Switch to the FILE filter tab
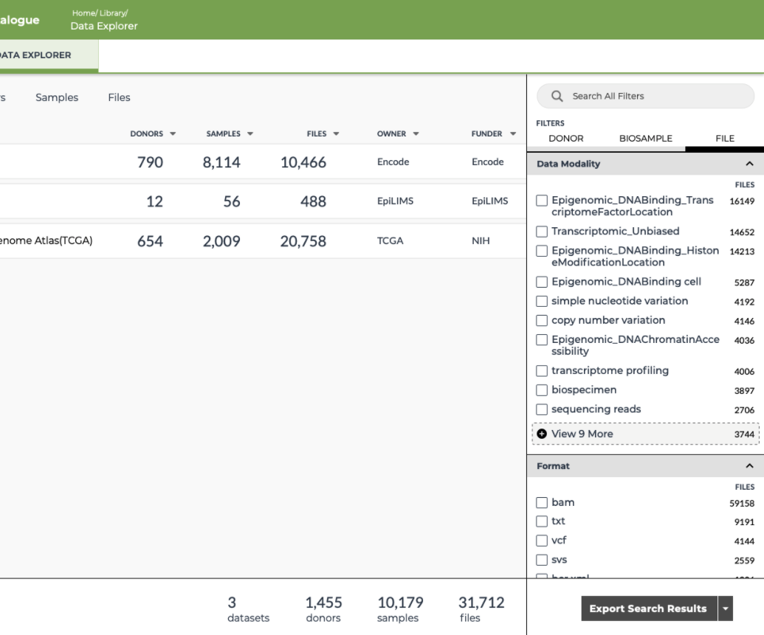 725,139
